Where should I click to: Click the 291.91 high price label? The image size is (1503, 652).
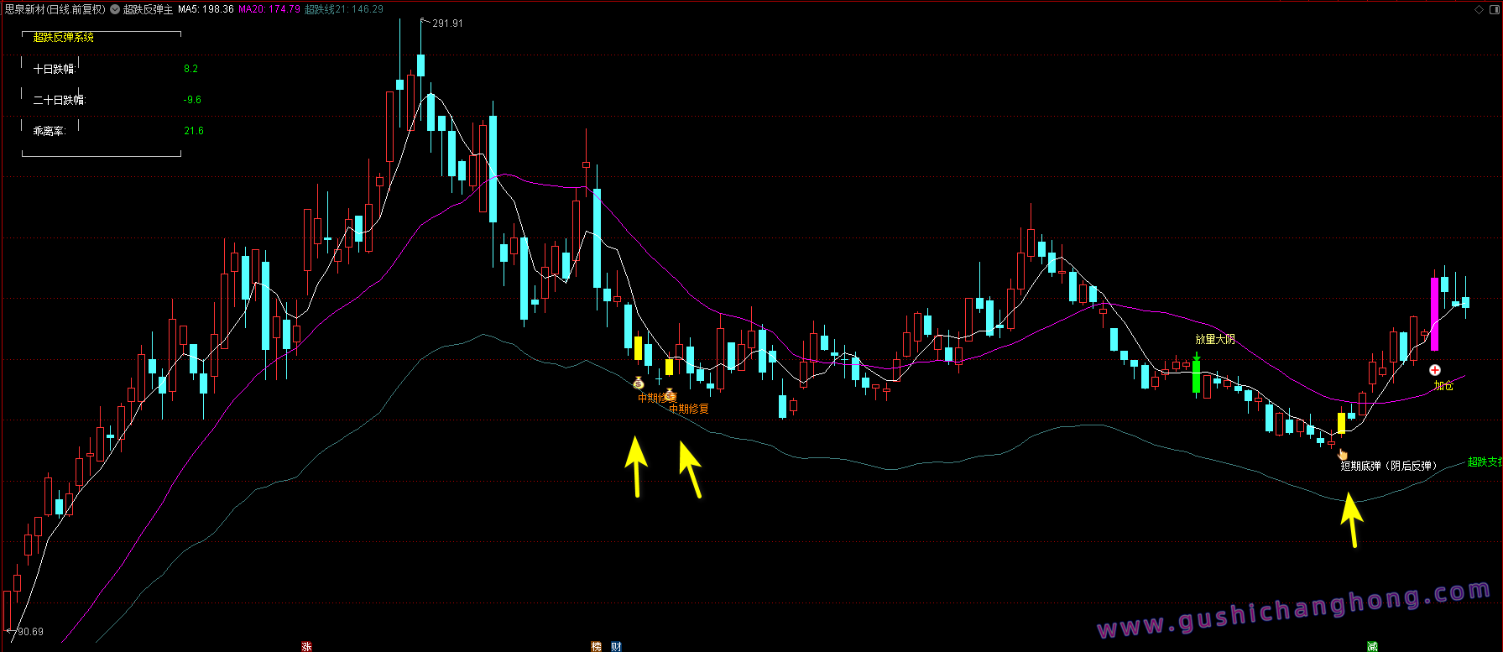coord(447,23)
